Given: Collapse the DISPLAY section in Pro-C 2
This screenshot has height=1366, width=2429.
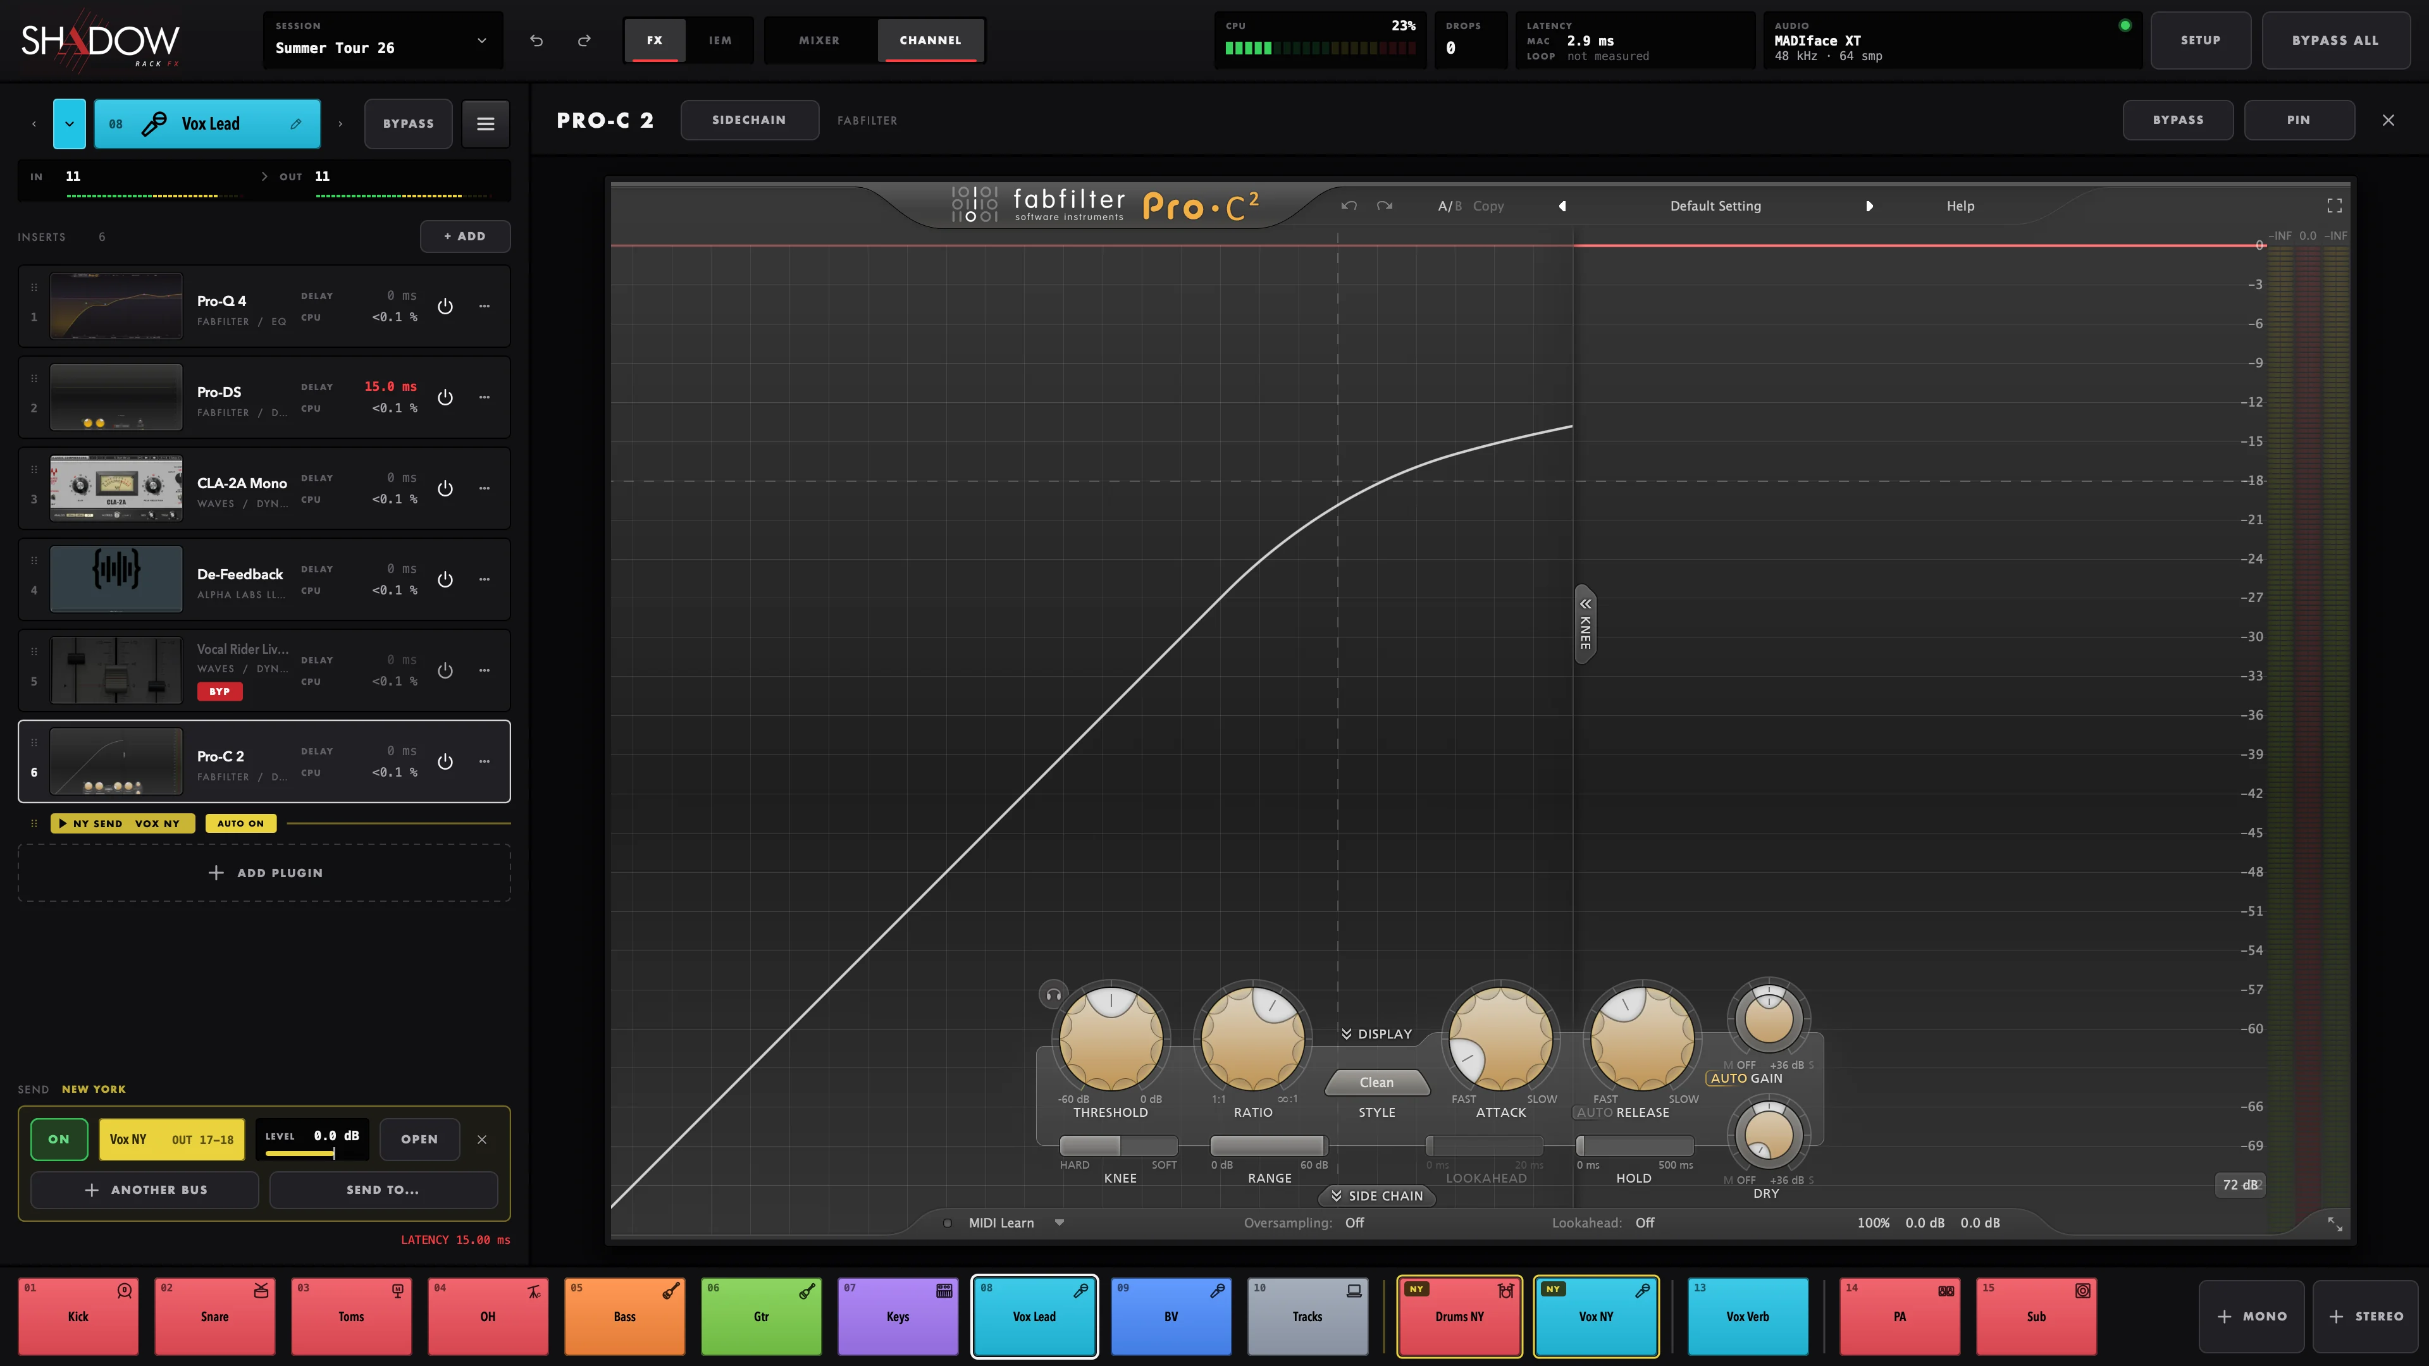Looking at the screenshot, I should click(1376, 1034).
